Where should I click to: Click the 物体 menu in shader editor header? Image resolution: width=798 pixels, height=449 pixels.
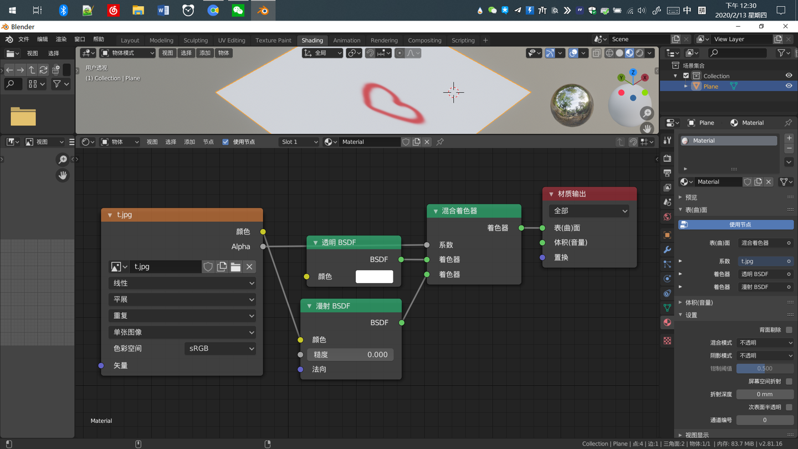pyautogui.click(x=120, y=141)
